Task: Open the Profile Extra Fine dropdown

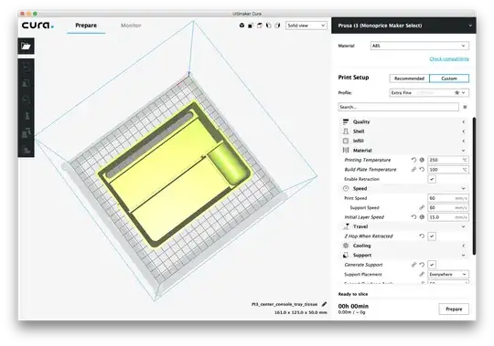Action: [x=429, y=93]
